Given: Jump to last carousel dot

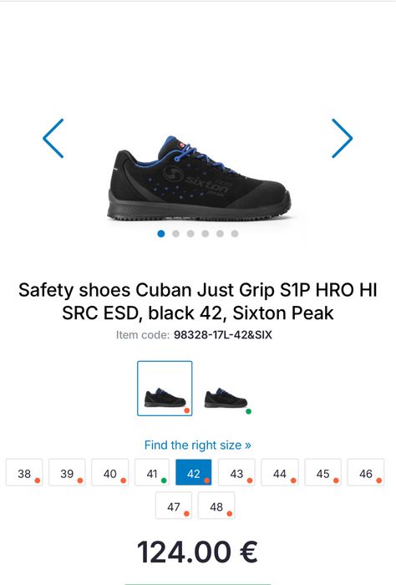Looking at the screenshot, I should pos(235,233).
